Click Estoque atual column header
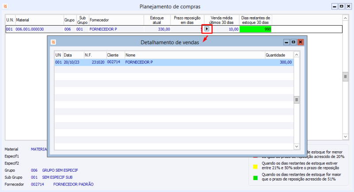354x192 pixels. 157,20
